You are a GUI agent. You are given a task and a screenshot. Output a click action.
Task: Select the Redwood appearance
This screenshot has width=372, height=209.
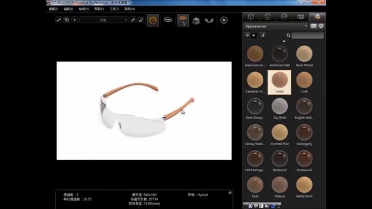pyautogui.click(x=280, y=161)
